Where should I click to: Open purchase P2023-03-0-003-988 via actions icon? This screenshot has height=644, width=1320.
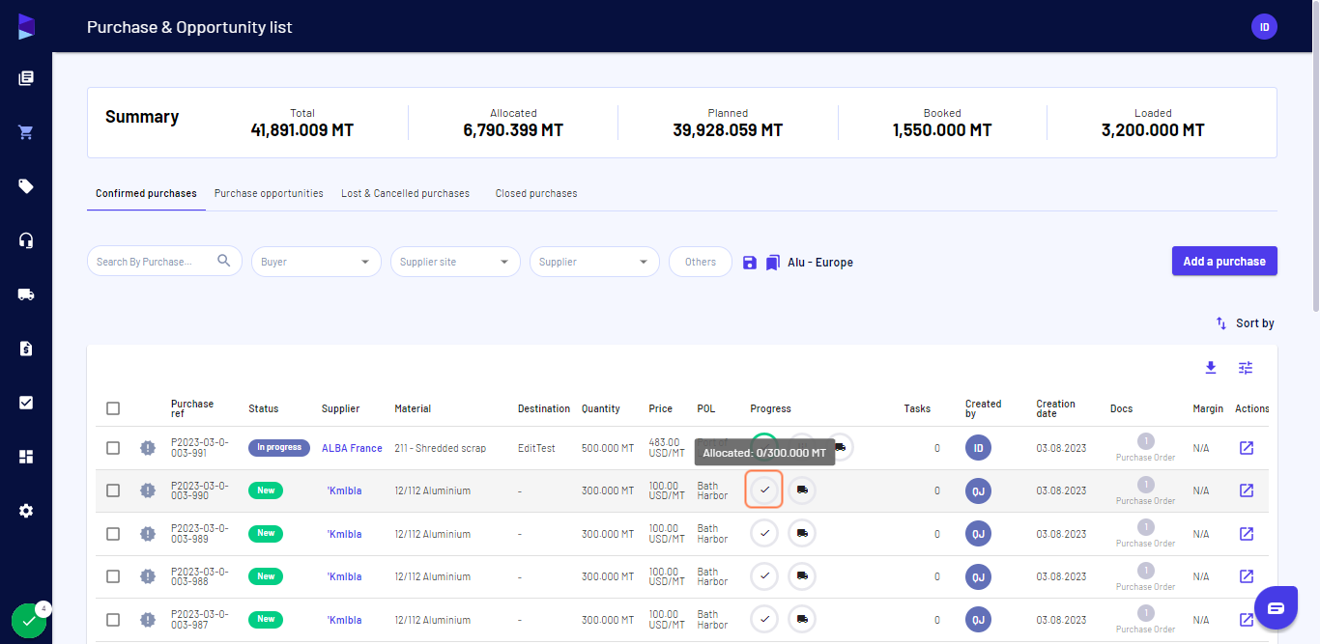point(1247,576)
